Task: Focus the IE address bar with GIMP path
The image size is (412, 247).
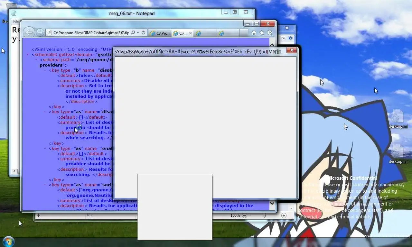Action: coord(91,33)
